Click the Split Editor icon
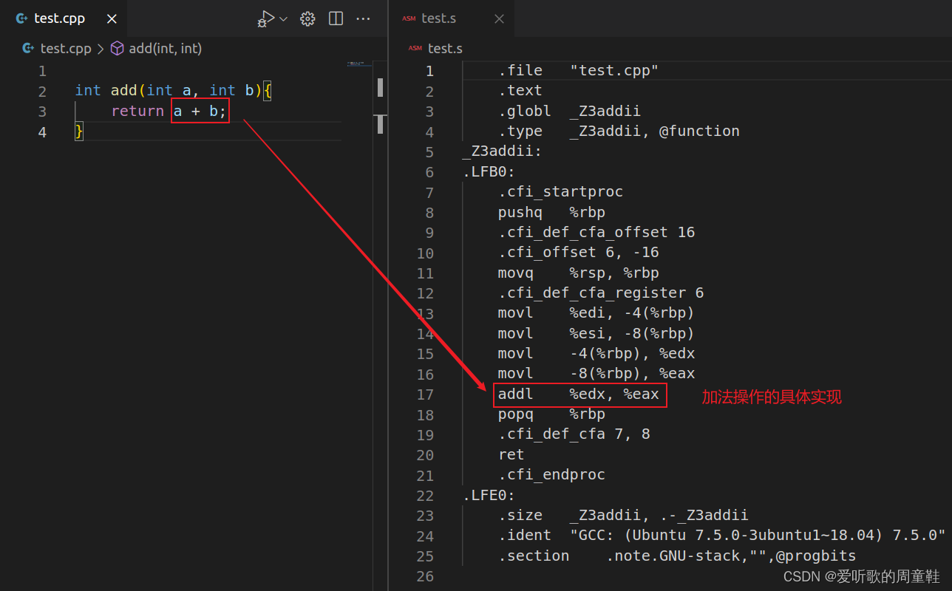Image resolution: width=952 pixels, height=591 pixels. [x=336, y=19]
